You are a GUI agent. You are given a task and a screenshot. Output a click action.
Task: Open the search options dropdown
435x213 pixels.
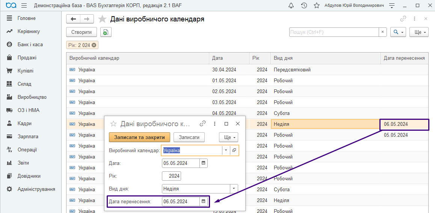pos(398,32)
